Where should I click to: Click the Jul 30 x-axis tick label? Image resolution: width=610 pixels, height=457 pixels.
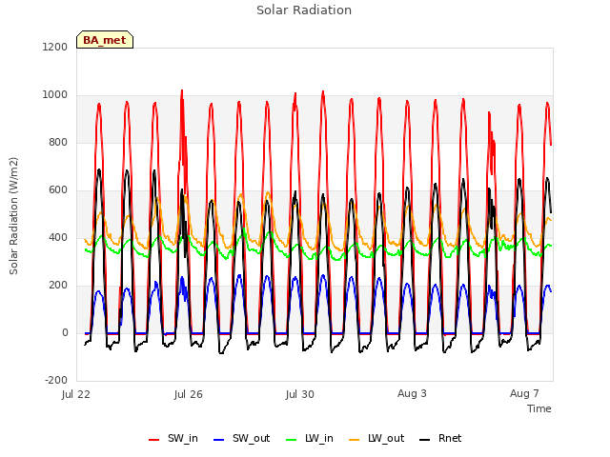point(300,394)
